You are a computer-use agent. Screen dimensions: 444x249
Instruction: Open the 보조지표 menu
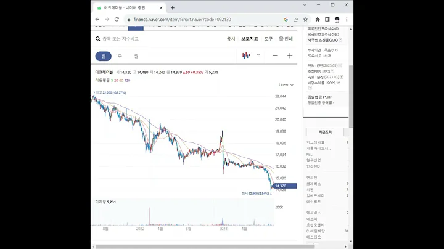coord(250,39)
